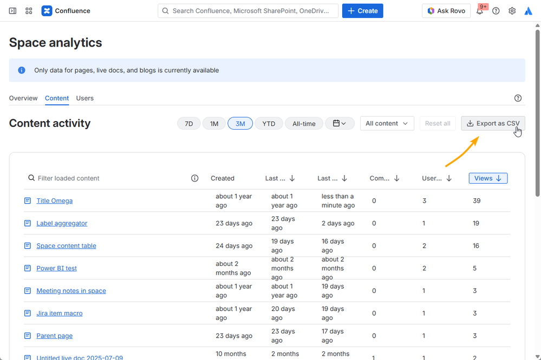Select the 7D time range
This screenshot has height=360, width=541.
[189, 123]
